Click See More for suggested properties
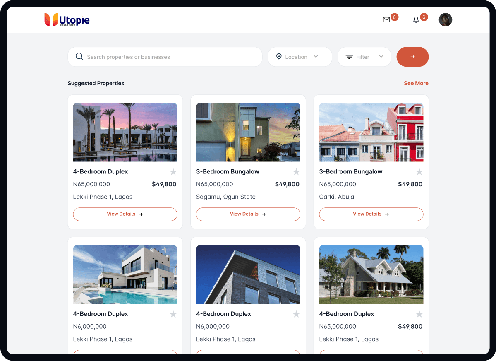This screenshot has width=496, height=361. [416, 83]
